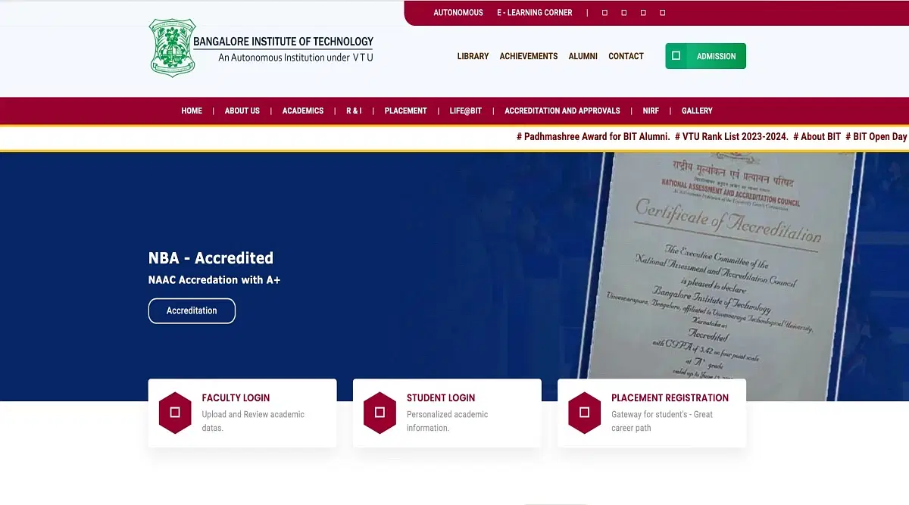Click the About BIT ticker item
This screenshot has height=505, width=909.
pyautogui.click(x=817, y=137)
